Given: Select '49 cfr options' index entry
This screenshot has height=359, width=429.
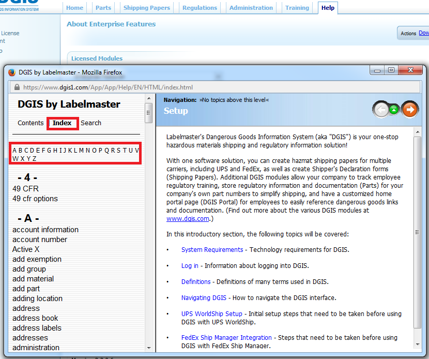Looking at the screenshot, I should [x=35, y=199].
